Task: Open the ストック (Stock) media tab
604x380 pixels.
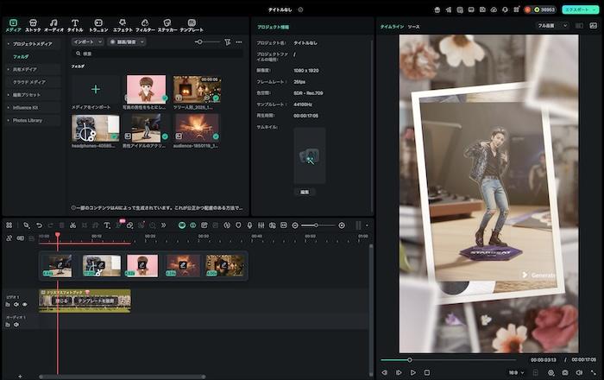Action: pos(33,23)
